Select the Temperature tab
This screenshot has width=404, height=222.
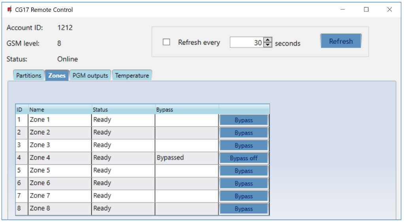[132, 75]
